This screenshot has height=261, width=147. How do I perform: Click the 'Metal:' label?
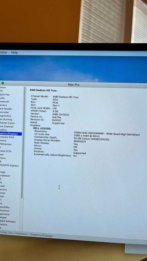point(34,122)
